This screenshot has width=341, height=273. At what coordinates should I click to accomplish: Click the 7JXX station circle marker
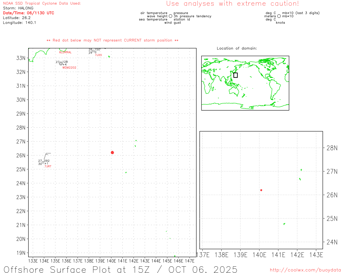tap(93, 51)
